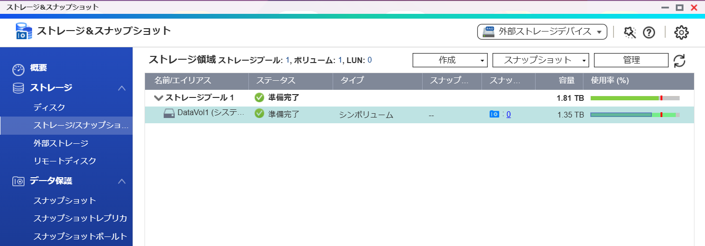
Task: Collapse the データ保護 sidebar section
Action: pyautogui.click(x=122, y=181)
